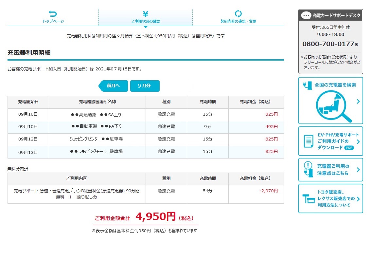Screen dimensions: 370x262
Task: Click the return arrow icon above トップページ
Action: (x=53, y=13)
